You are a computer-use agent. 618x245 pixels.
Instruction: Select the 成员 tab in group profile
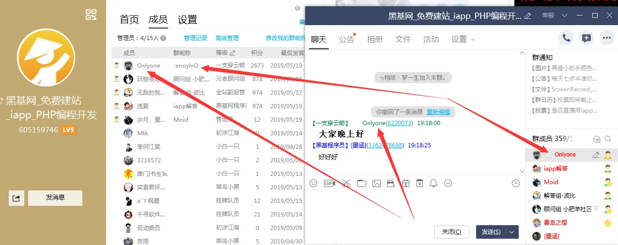[158, 20]
